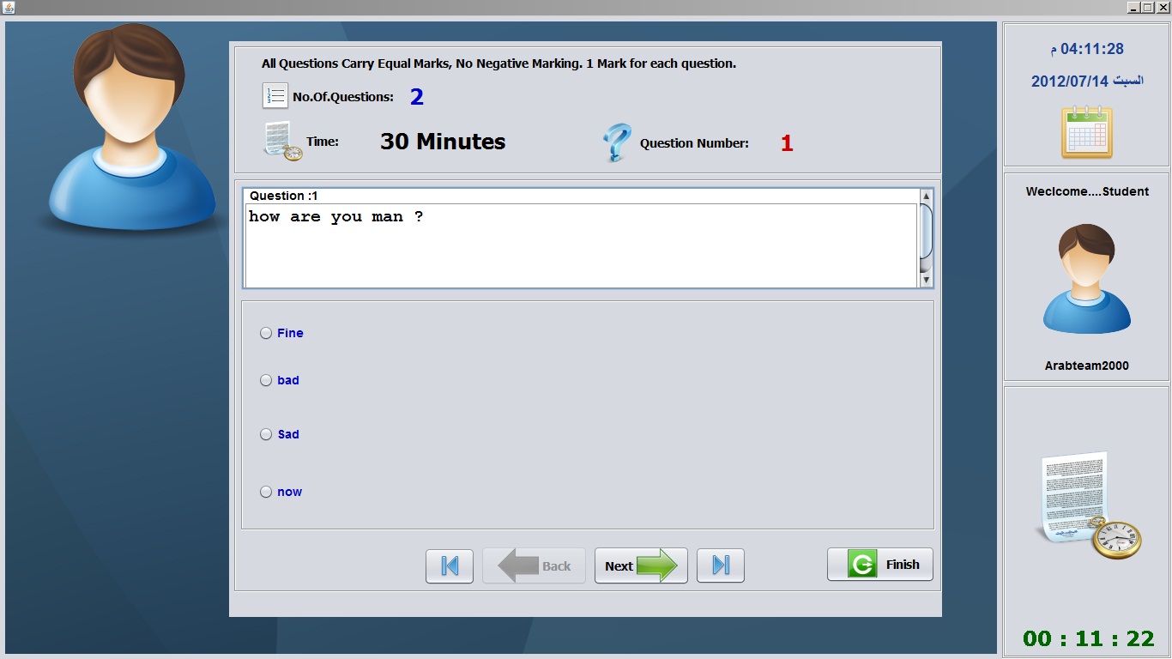Click the calendar icon under the date

pos(1086,132)
